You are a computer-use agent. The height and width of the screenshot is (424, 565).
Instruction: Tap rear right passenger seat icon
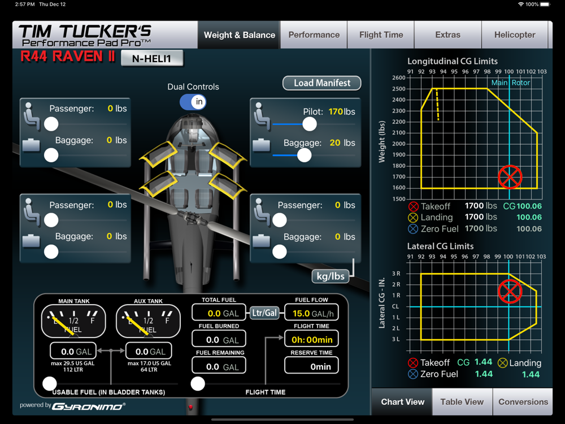[262, 213]
